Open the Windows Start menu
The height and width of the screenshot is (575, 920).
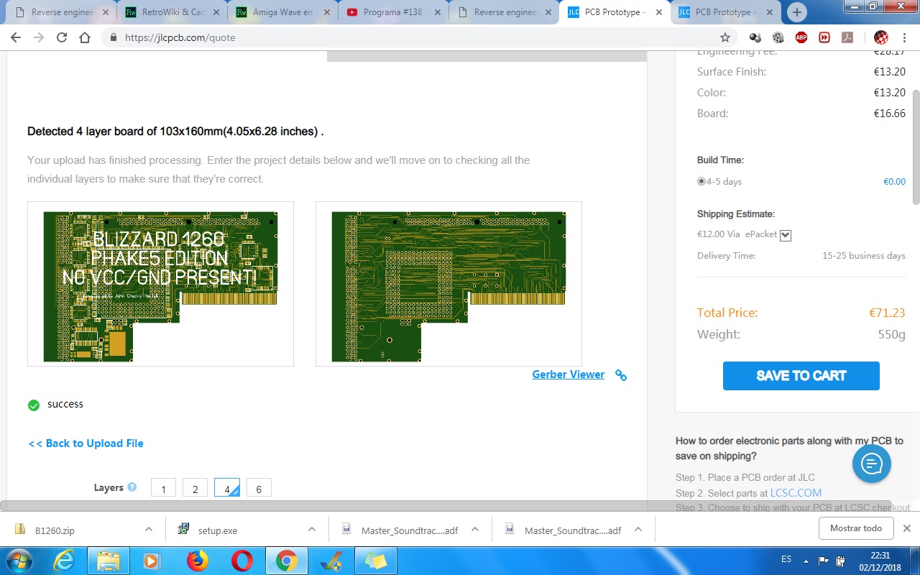pos(19,561)
